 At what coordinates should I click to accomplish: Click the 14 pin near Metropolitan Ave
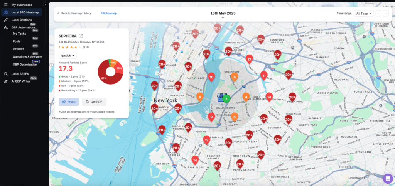(x=269, y=97)
